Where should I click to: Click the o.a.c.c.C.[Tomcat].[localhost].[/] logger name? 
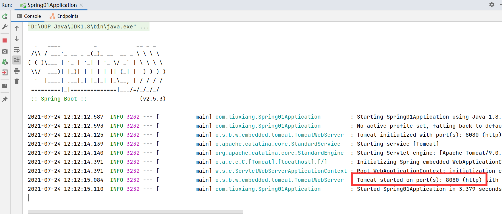pyautogui.click(x=271, y=162)
